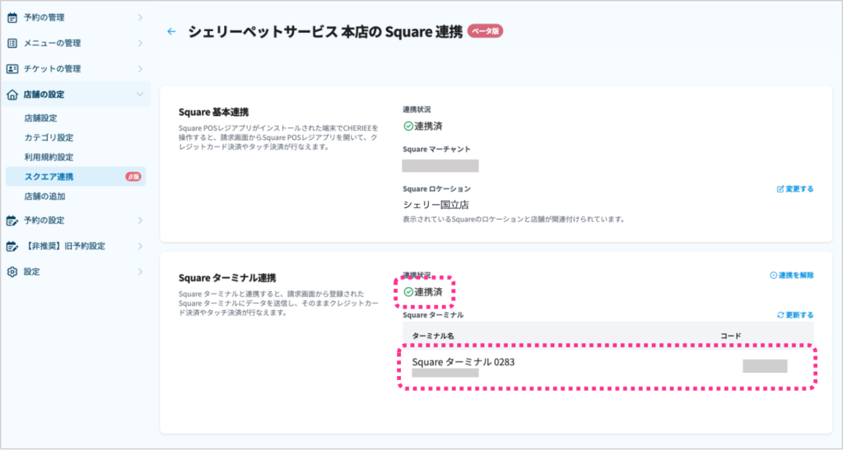Image resolution: width=843 pixels, height=450 pixels.
Task: Click the icon for 【非推奨】旧予約設定
Action: pyautogui.click(x=12, y=246)
